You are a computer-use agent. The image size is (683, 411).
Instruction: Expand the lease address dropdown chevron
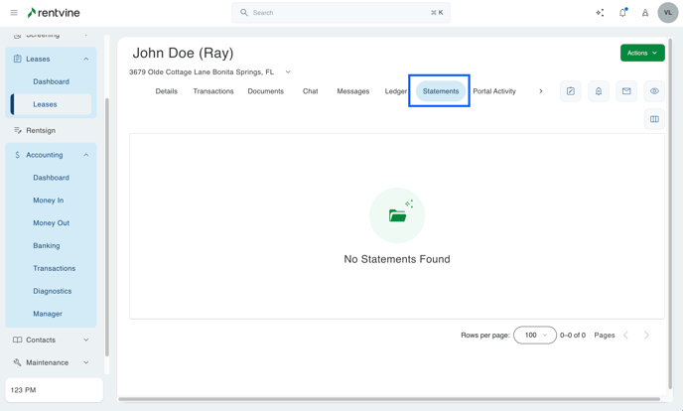click(x=288, y=72)
